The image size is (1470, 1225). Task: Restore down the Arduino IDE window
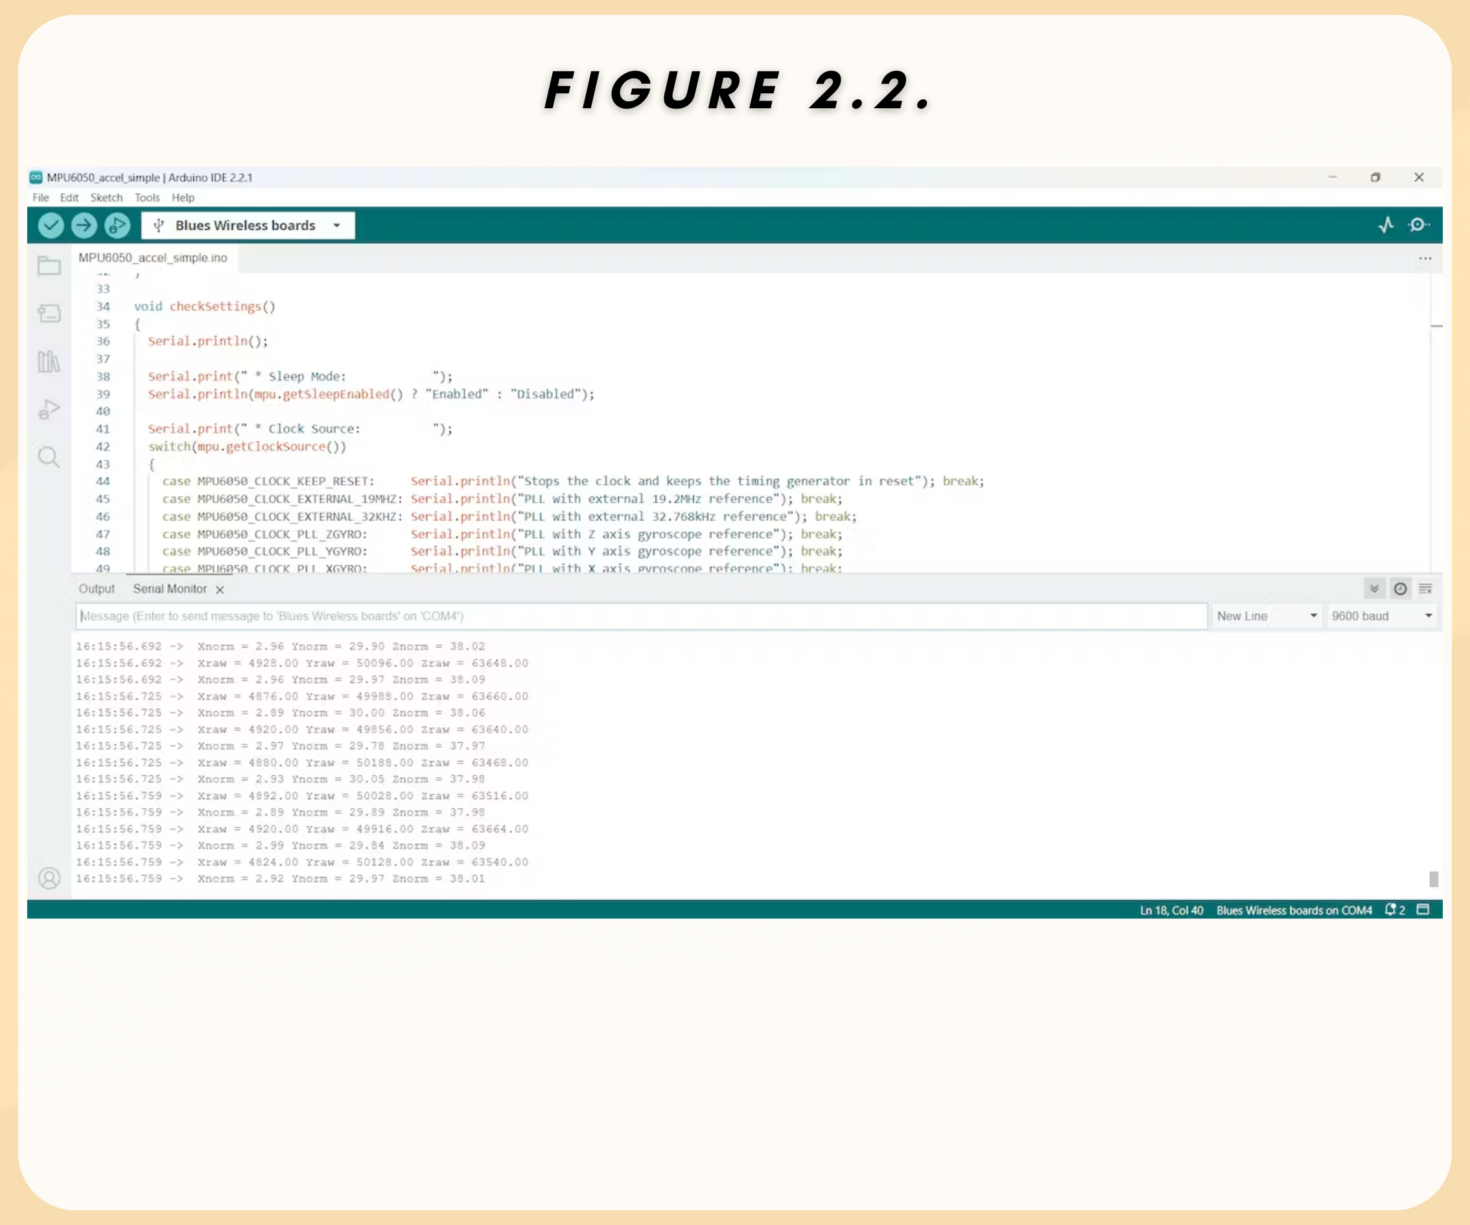pos(1375,177)
